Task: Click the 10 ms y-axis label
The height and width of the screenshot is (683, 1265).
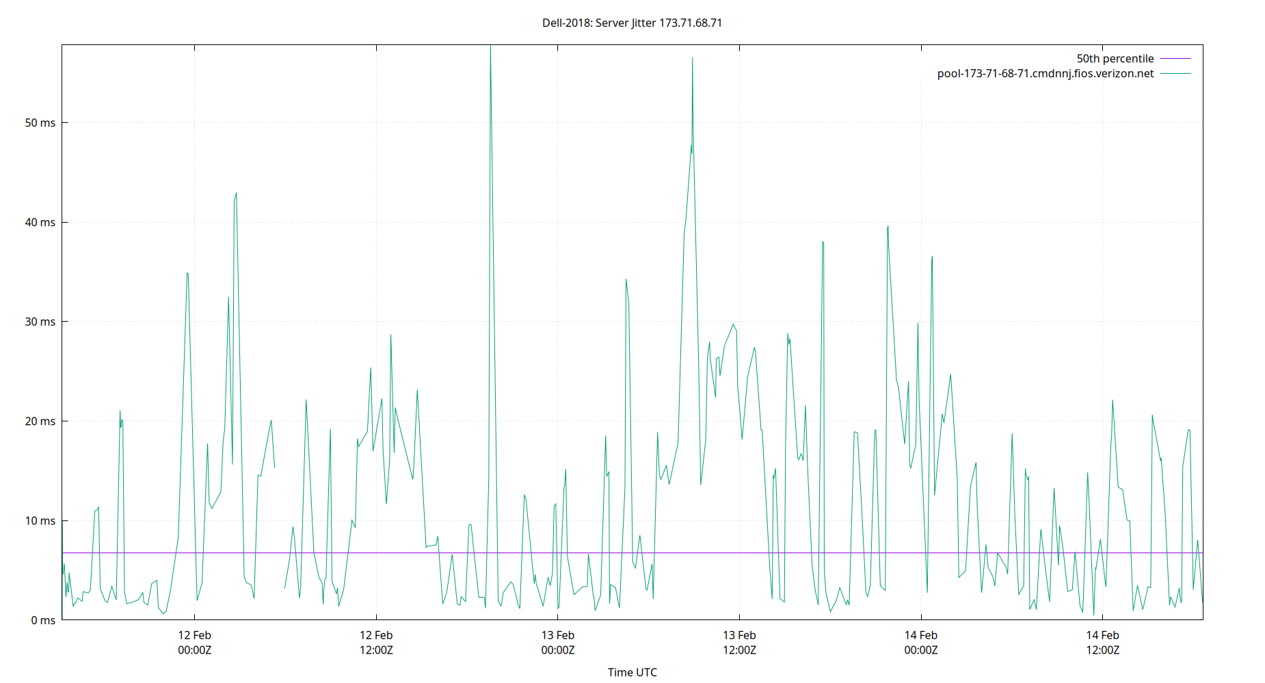Action: [x=40, y=520]
